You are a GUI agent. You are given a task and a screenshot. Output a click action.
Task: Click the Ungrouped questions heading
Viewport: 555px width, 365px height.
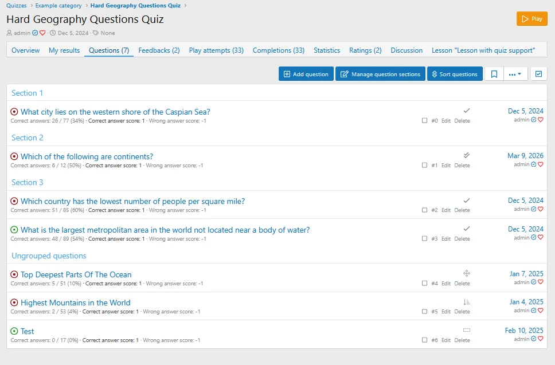pyautogui.click(x=49, y=256)
